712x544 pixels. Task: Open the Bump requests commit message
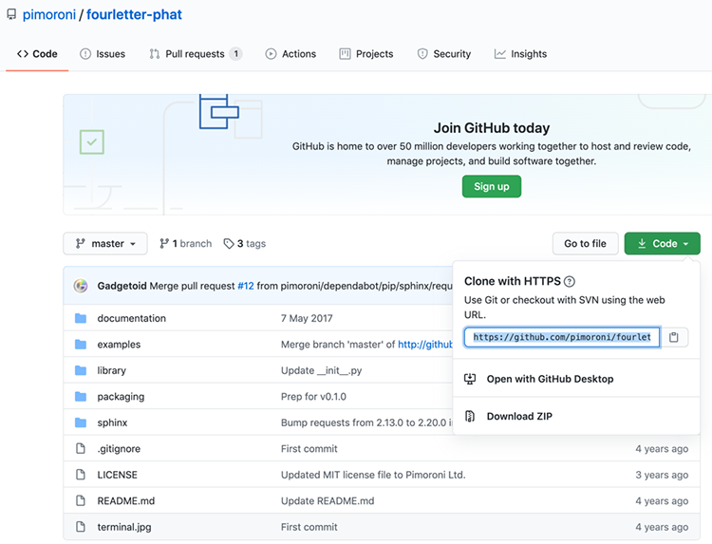[366, 422]
